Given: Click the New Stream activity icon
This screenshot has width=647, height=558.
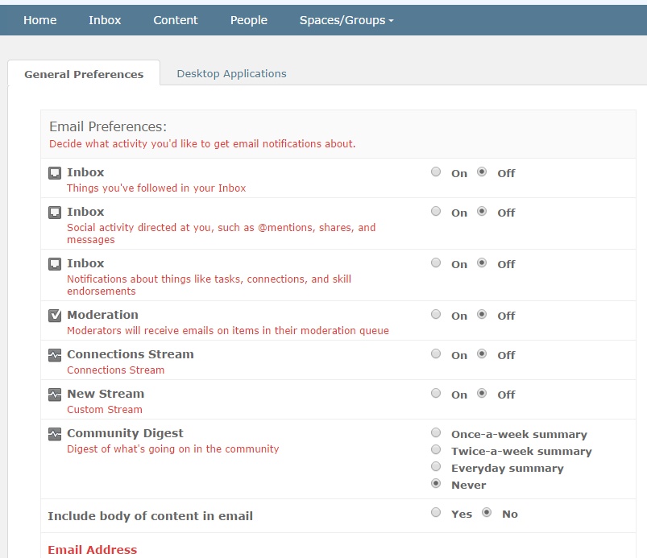Looking at the screenshot, I should [55, 395].
